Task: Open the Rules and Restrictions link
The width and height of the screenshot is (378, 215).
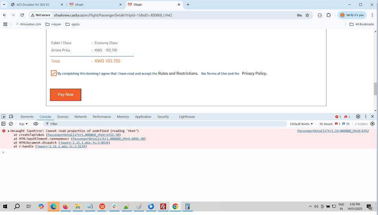Action: (x=178, y=73)
